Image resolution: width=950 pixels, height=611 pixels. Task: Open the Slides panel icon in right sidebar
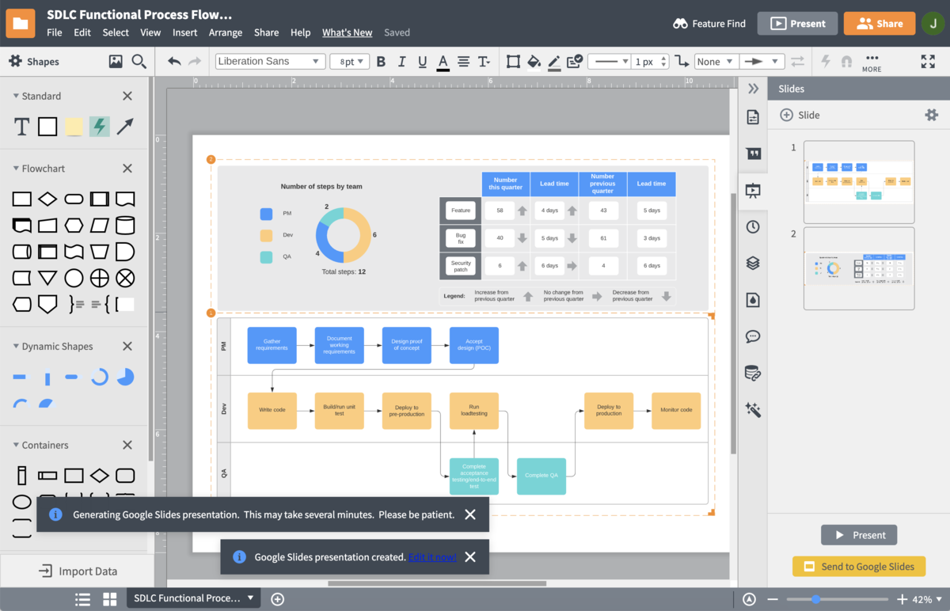pyautogui.click(x=753, y=190)
